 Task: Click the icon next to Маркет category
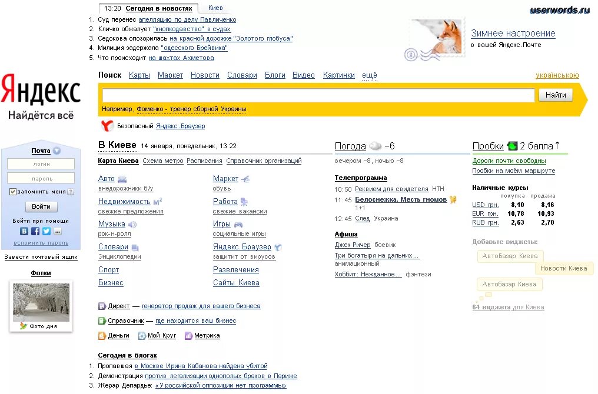245,179
